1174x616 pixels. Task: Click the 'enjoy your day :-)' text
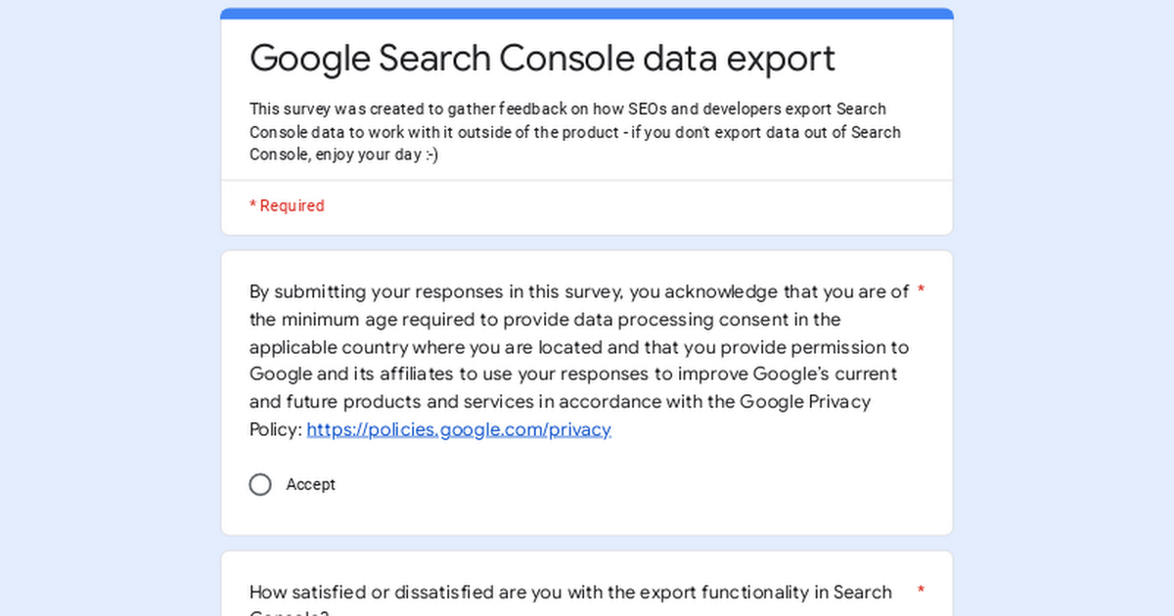(x=377, y=155)
